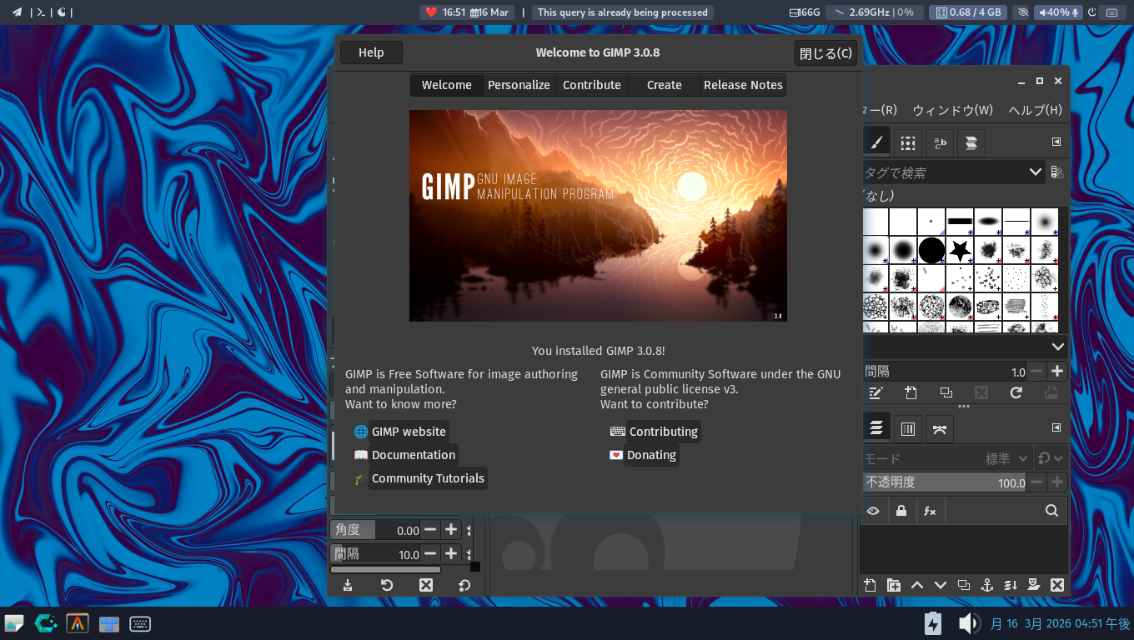1134x640 pixels.
Task: Click the New Layer icon at panel bottom
Action: (870, 585)
